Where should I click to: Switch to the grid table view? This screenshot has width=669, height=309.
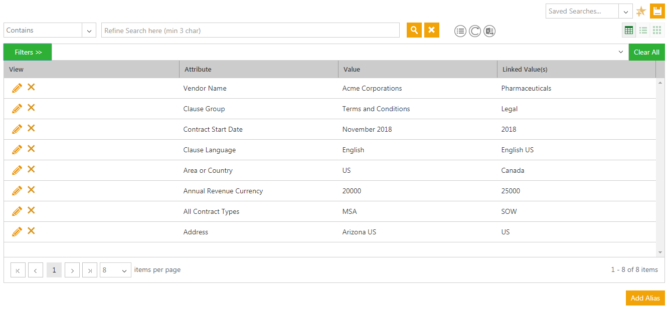[628, 31]
